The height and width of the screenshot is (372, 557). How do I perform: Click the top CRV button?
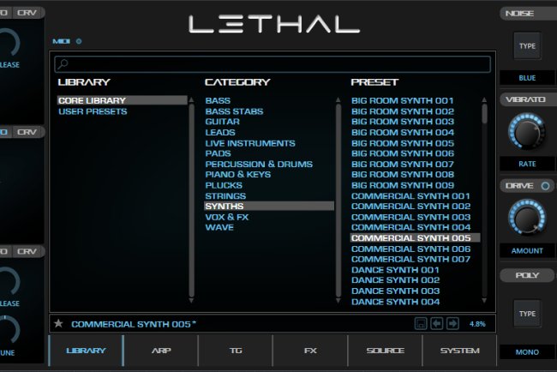click(x=27, y=13)
